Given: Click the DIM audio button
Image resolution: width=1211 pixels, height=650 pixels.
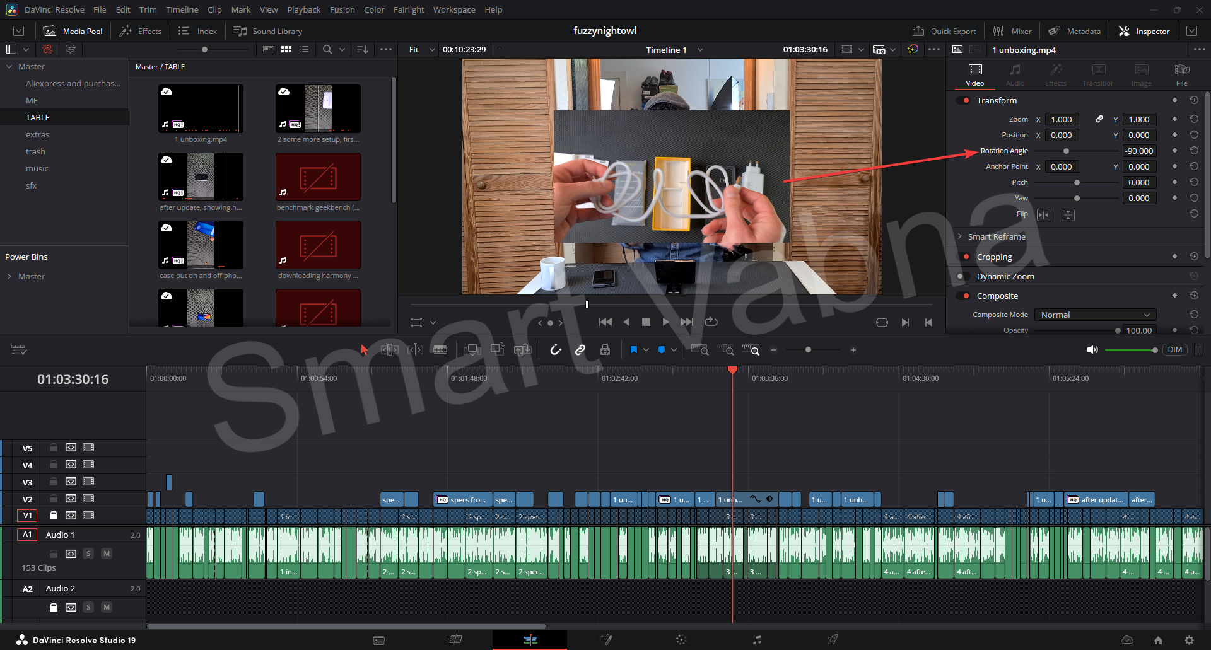Looking at the screenshot, I should (x=1175, y=350).
